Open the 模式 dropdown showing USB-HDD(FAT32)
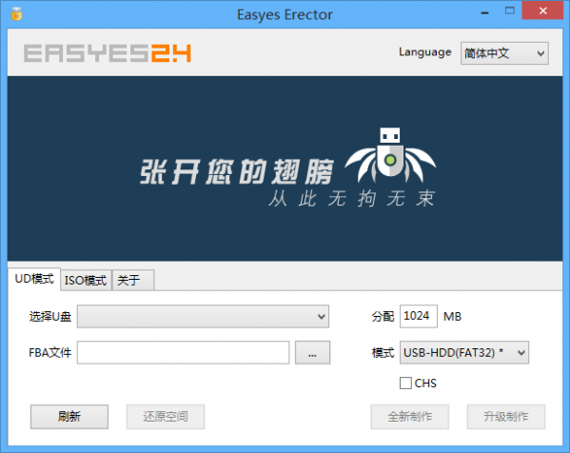The width and height of the screenshot is (570, 453). pyautogui.click(x=464, y=352)
